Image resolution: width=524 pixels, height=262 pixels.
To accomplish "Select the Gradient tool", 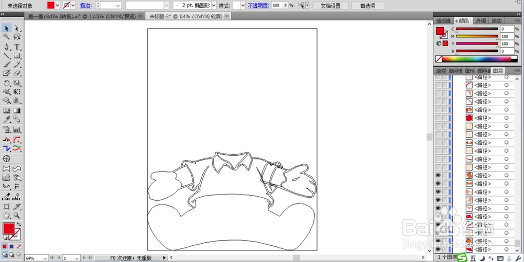I will click(x=17, y=111).
